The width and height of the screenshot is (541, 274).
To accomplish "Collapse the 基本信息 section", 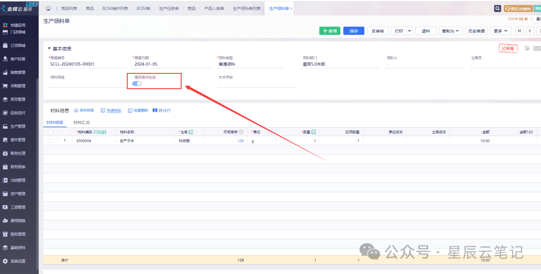I will 49,49.
